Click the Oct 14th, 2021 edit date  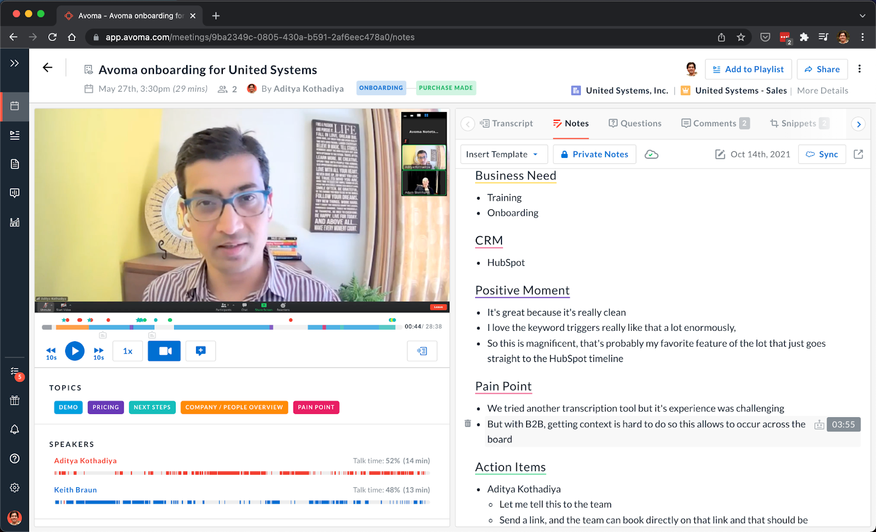pos(753,154)
